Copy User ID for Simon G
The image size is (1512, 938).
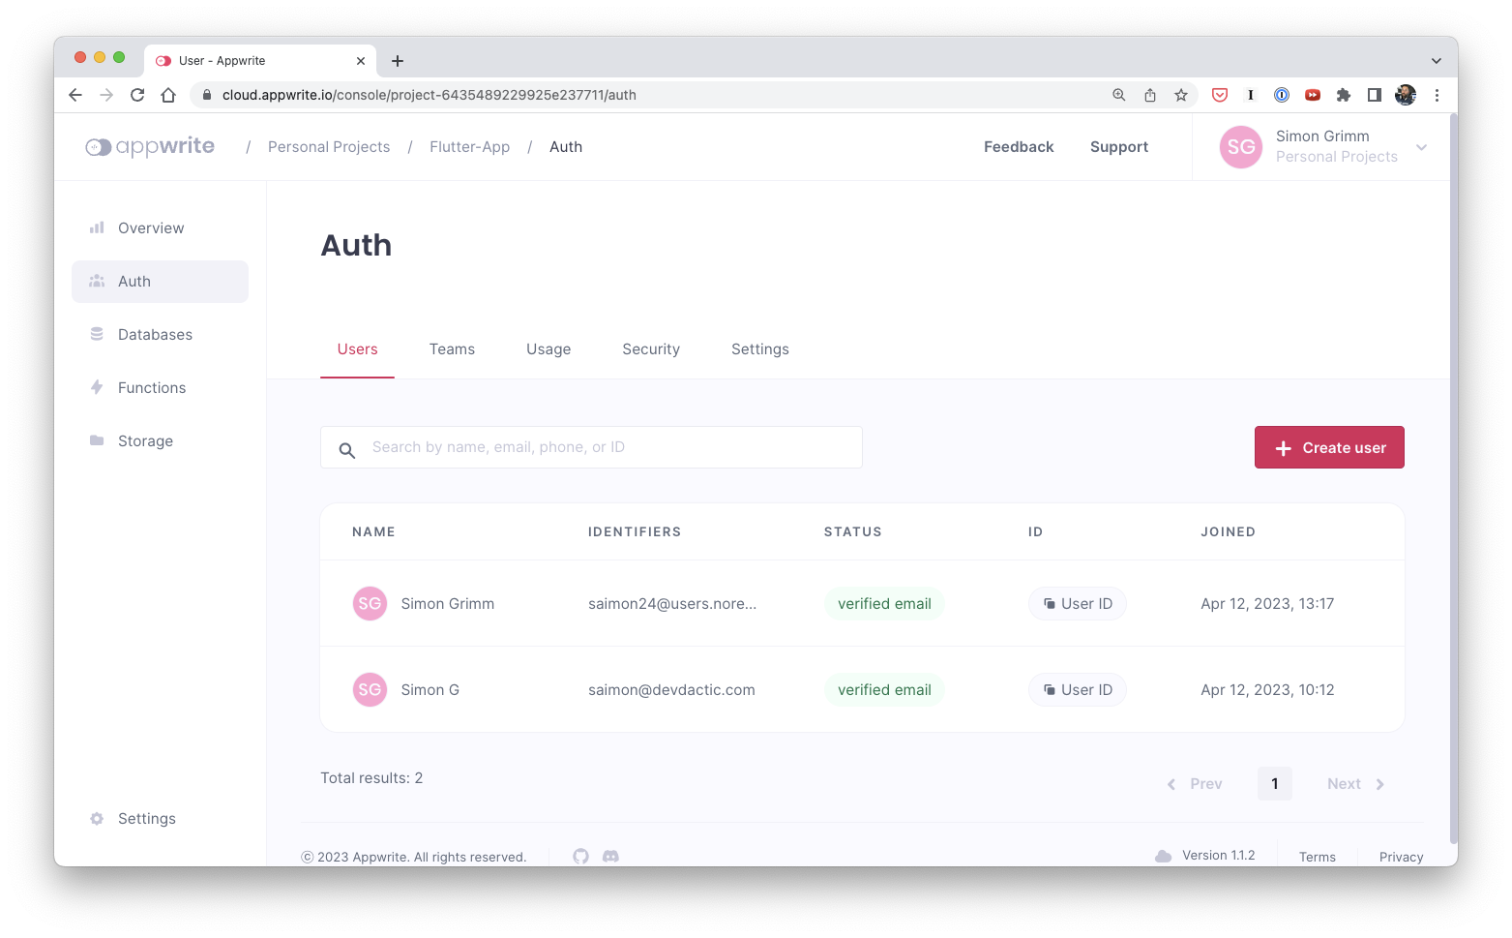point(1077,690)
